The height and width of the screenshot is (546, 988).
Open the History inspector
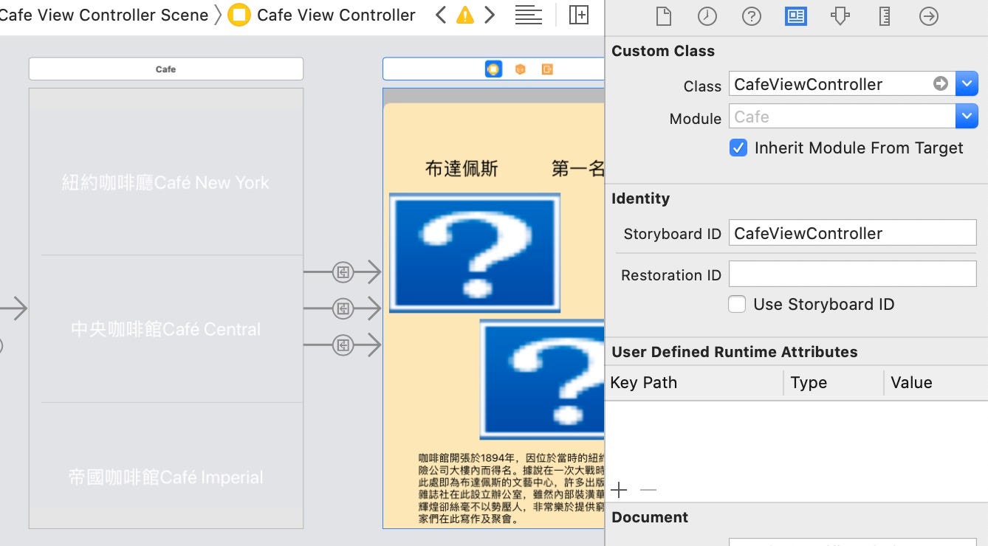(707, 15)
